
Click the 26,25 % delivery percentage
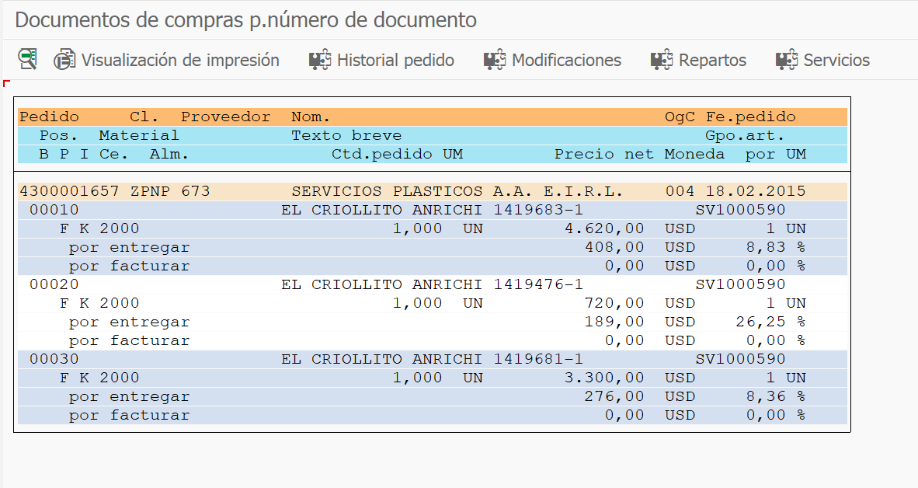[770, 322]
